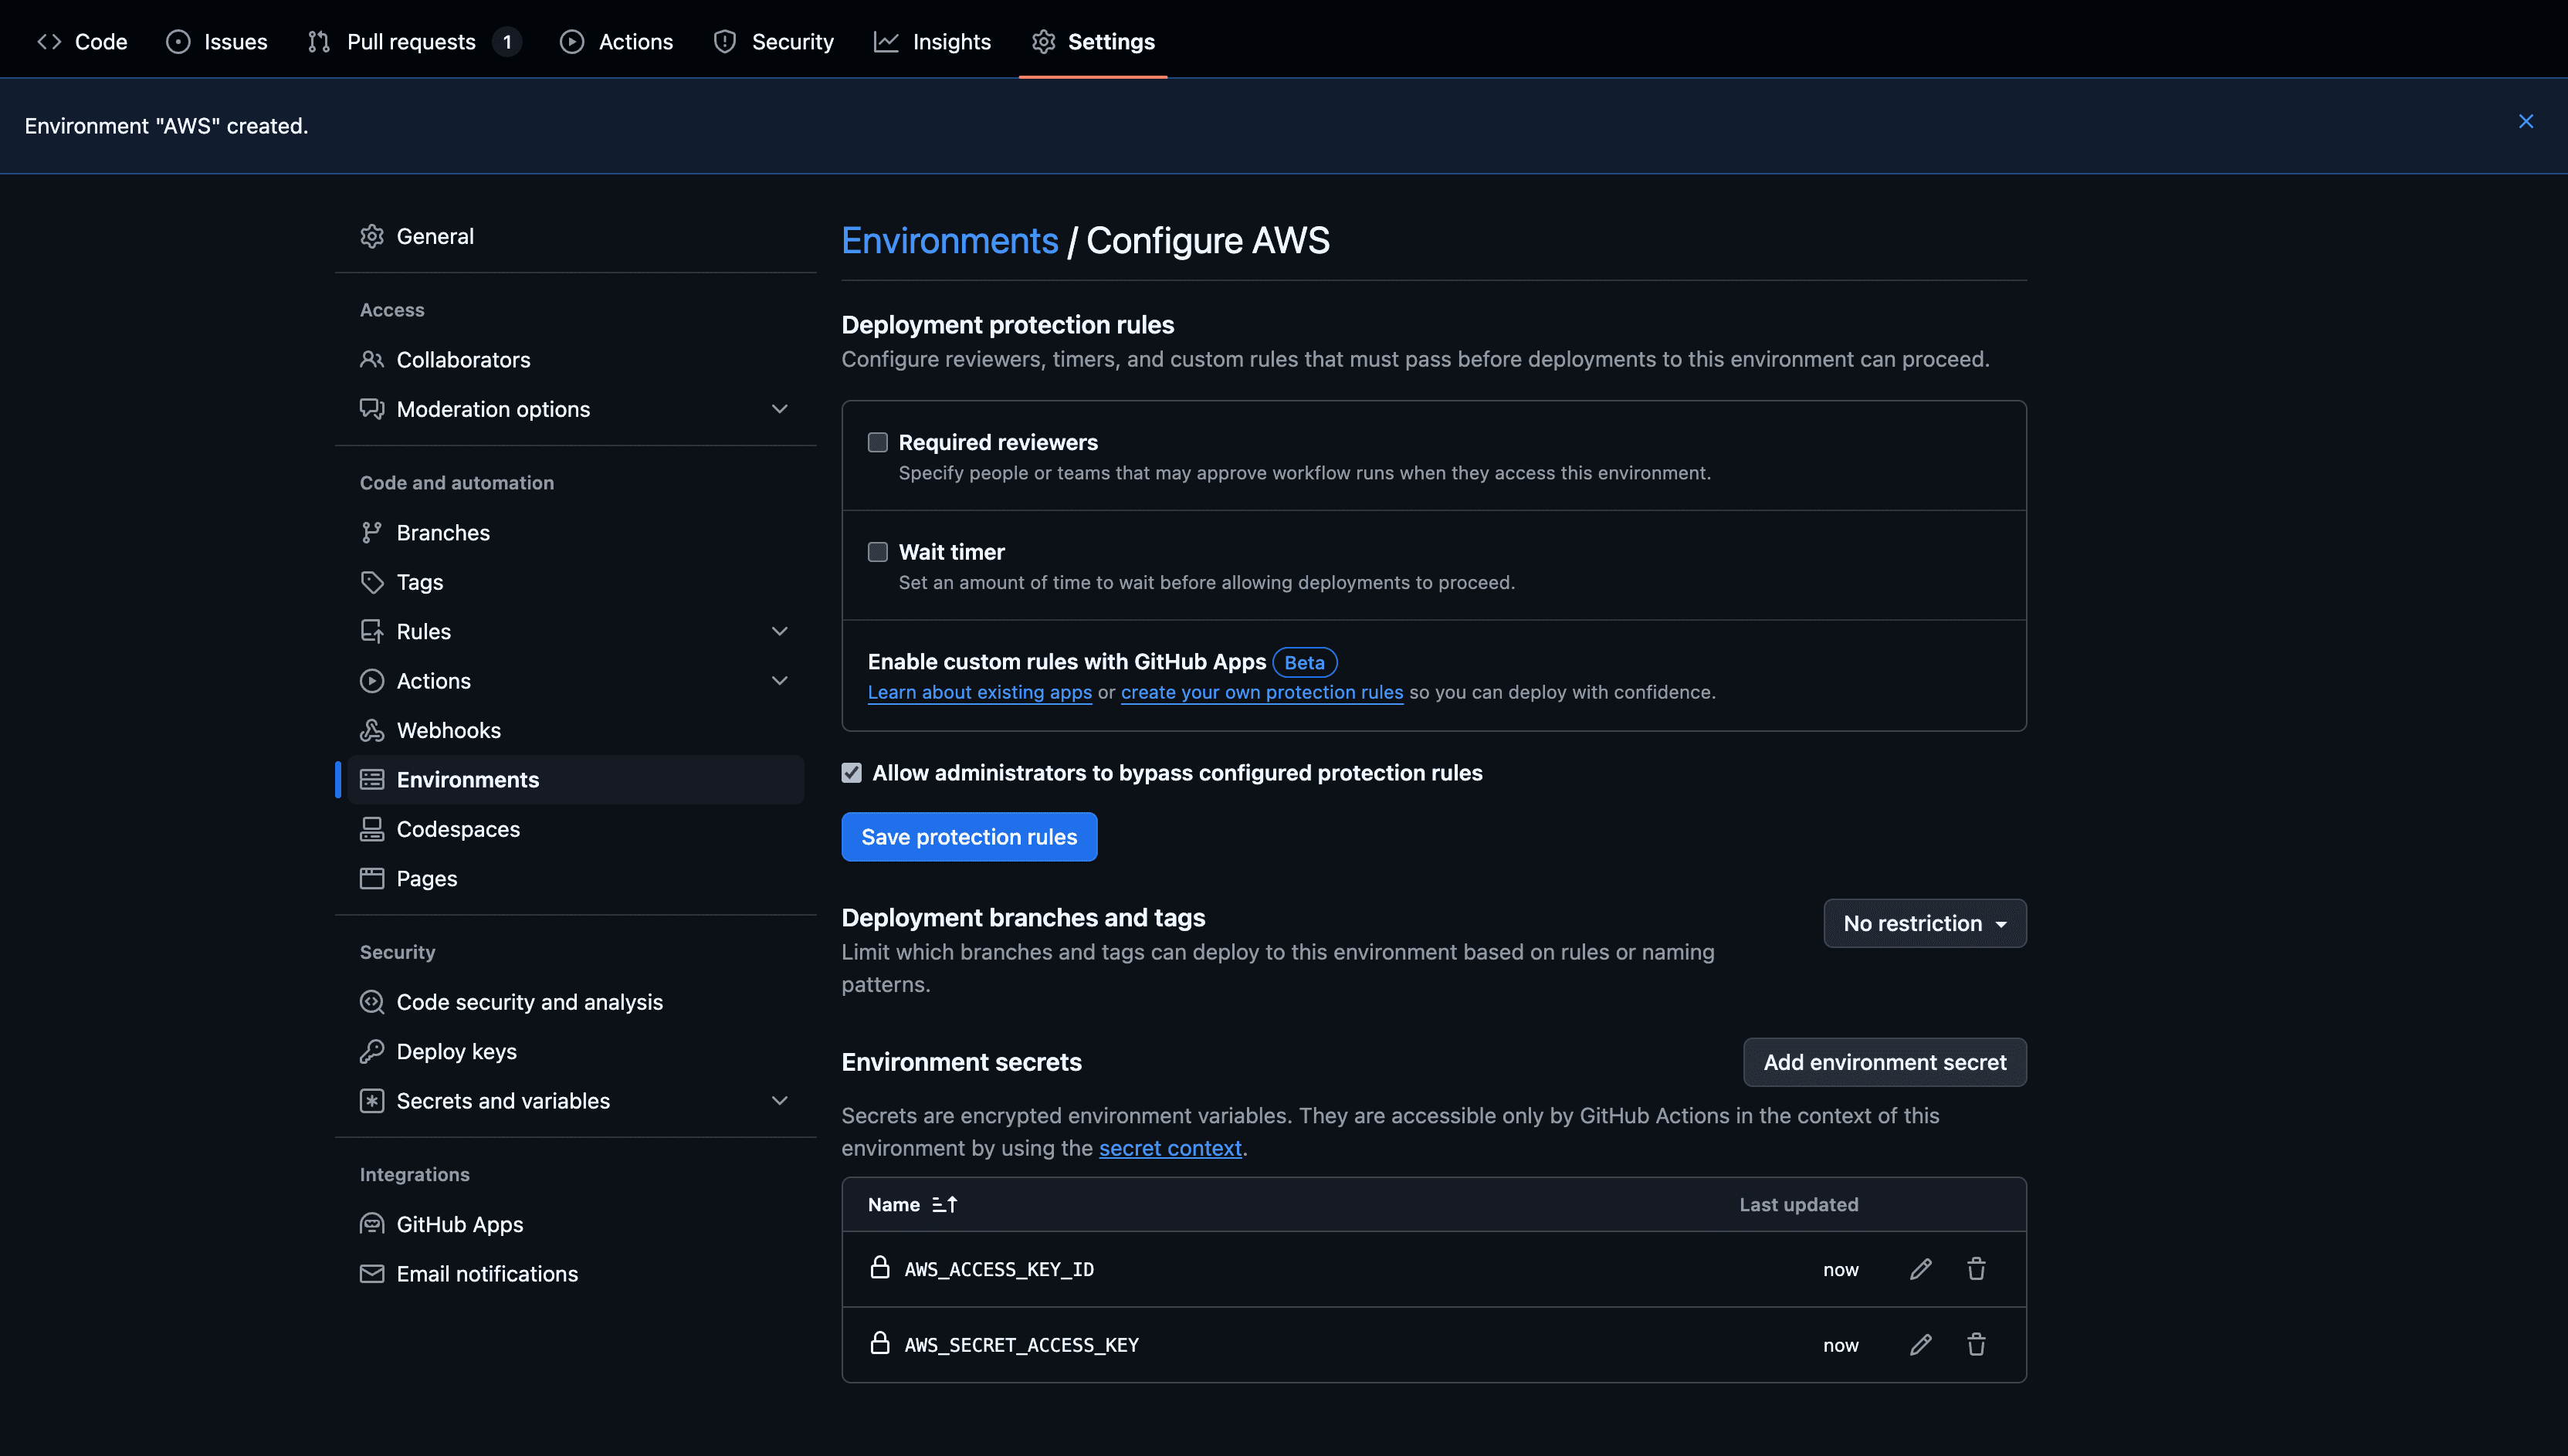This screenshot has height=1456, width=2568.
Task: Click the Pages browser icon
Action: point(372,878)
